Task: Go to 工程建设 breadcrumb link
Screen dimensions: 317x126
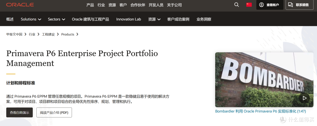Action: click(48, 34)
